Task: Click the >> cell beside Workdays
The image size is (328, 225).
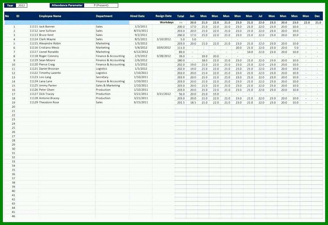Action: (181, 23)
